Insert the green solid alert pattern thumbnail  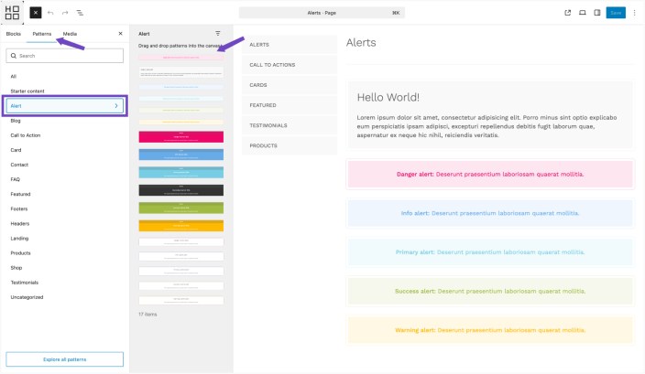click(x=181, y=208)
